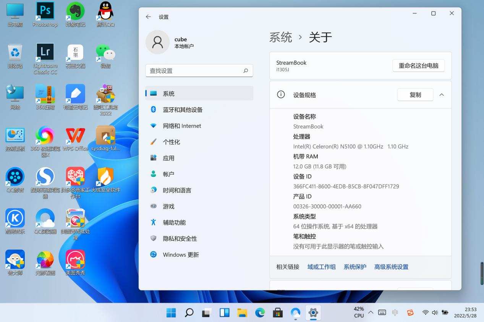Open 网络和 Internet settings

tap(199, 126)
